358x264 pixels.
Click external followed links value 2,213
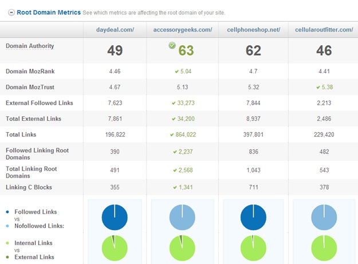coord(324,103)
